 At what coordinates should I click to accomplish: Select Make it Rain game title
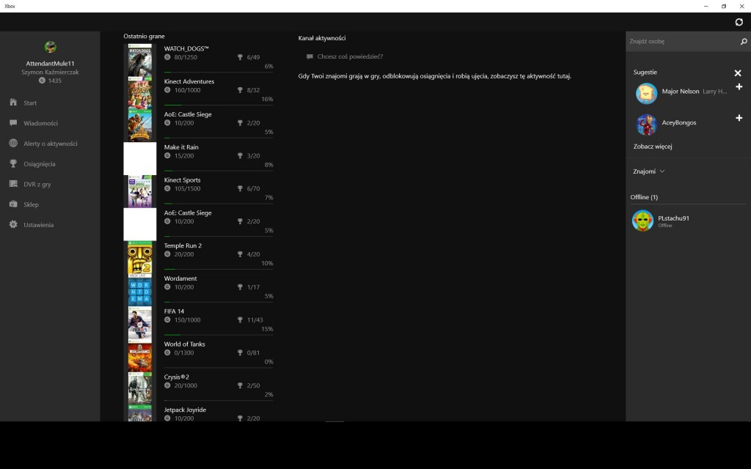pos(181,147)
